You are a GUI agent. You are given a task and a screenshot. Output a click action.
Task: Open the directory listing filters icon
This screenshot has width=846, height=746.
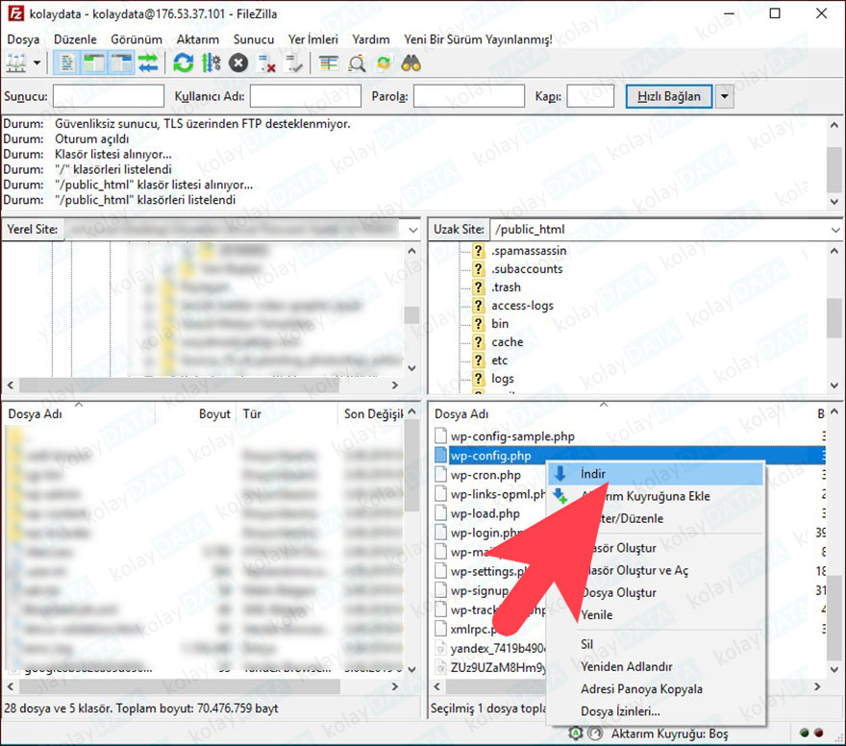click(329, 63)
